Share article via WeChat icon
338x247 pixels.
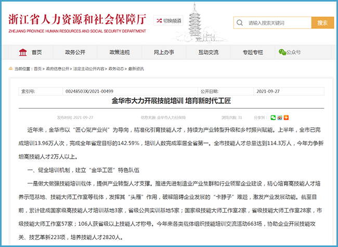point(274,118)
